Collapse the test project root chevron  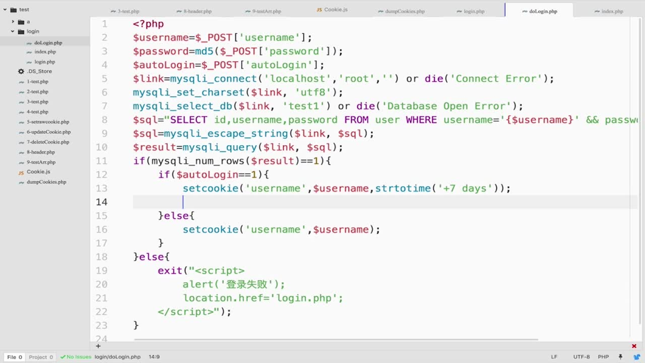pos(5,9)
